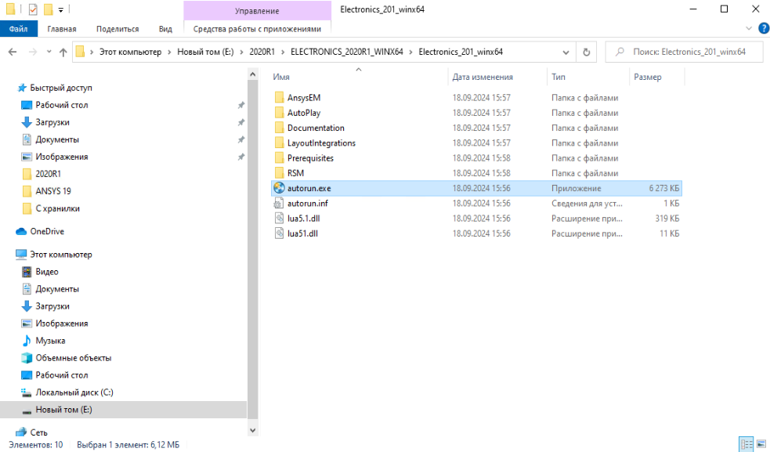Select the AnsysEM folder icon
770x452 pixels.
(279, 98)
